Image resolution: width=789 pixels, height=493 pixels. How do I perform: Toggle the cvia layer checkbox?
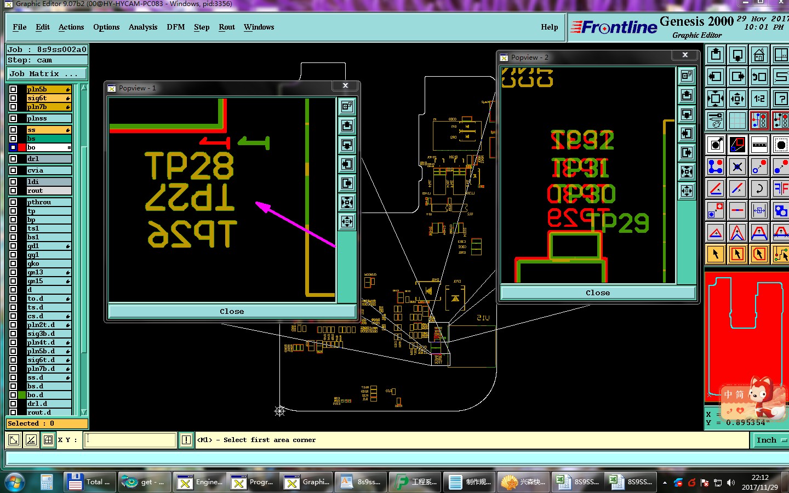coord(13,170)
